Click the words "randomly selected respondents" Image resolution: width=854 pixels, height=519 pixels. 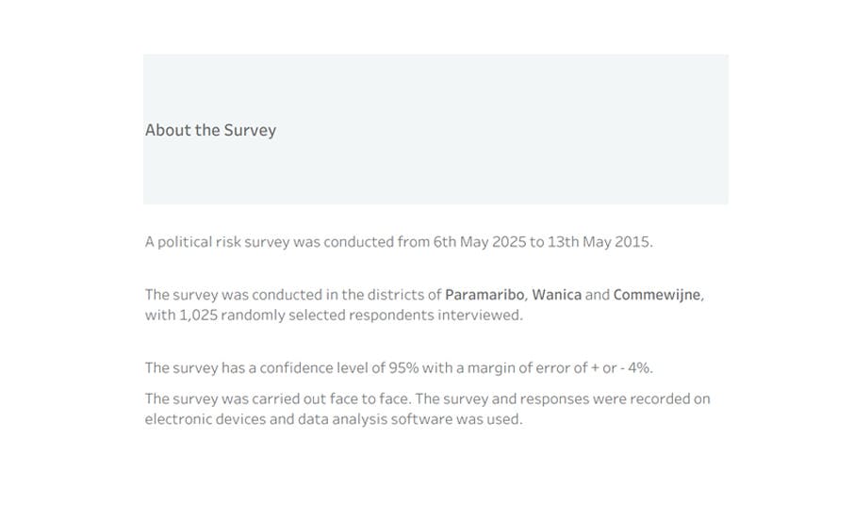[327, 315]
